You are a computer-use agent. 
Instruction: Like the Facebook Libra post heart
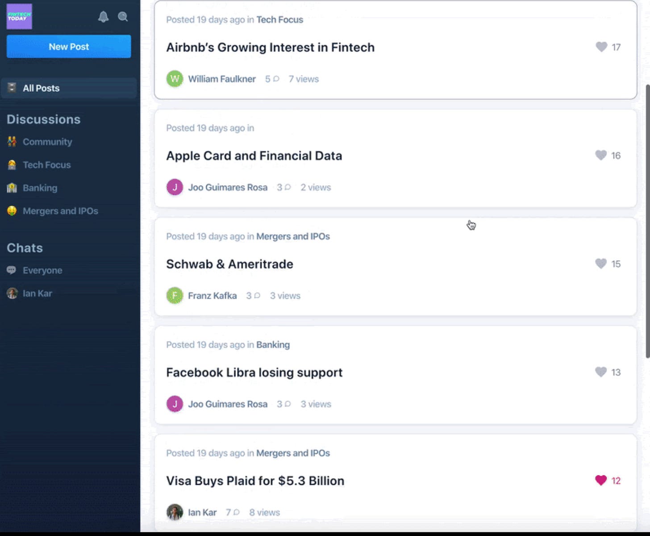point(601,372)
